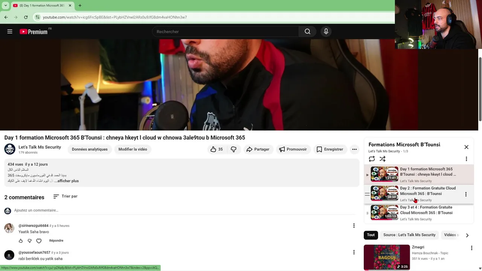Open the Zmegri RAGOUJ thumbnail
482x271 pixels.
click(387, 257)
